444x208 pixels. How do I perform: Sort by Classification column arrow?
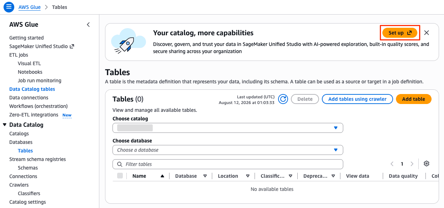tap(291, 176)
